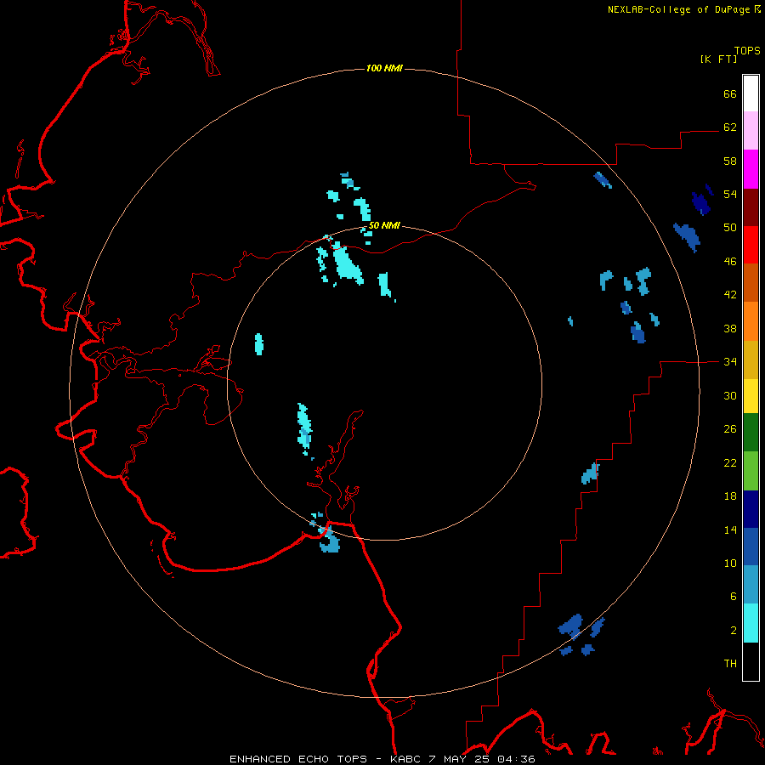Screen dimensions: 765x765
Task: Select the dark green legend swatch
Action: tap(751, 433)
